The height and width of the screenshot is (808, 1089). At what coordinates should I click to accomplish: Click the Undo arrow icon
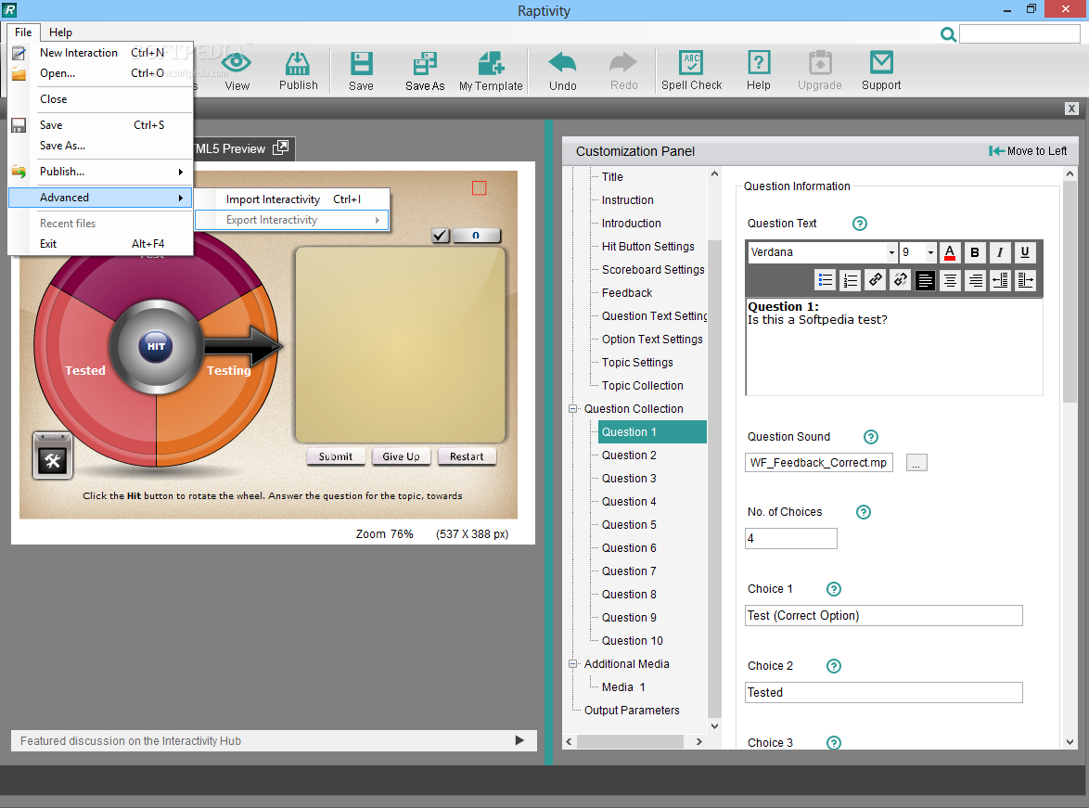click(x=562, y=62)
